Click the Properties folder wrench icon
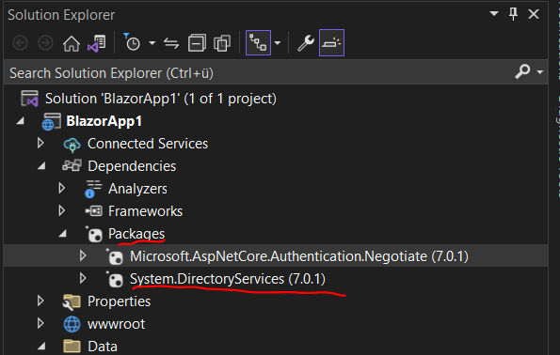This screenshot has width=560, height=355. [72, 301]
